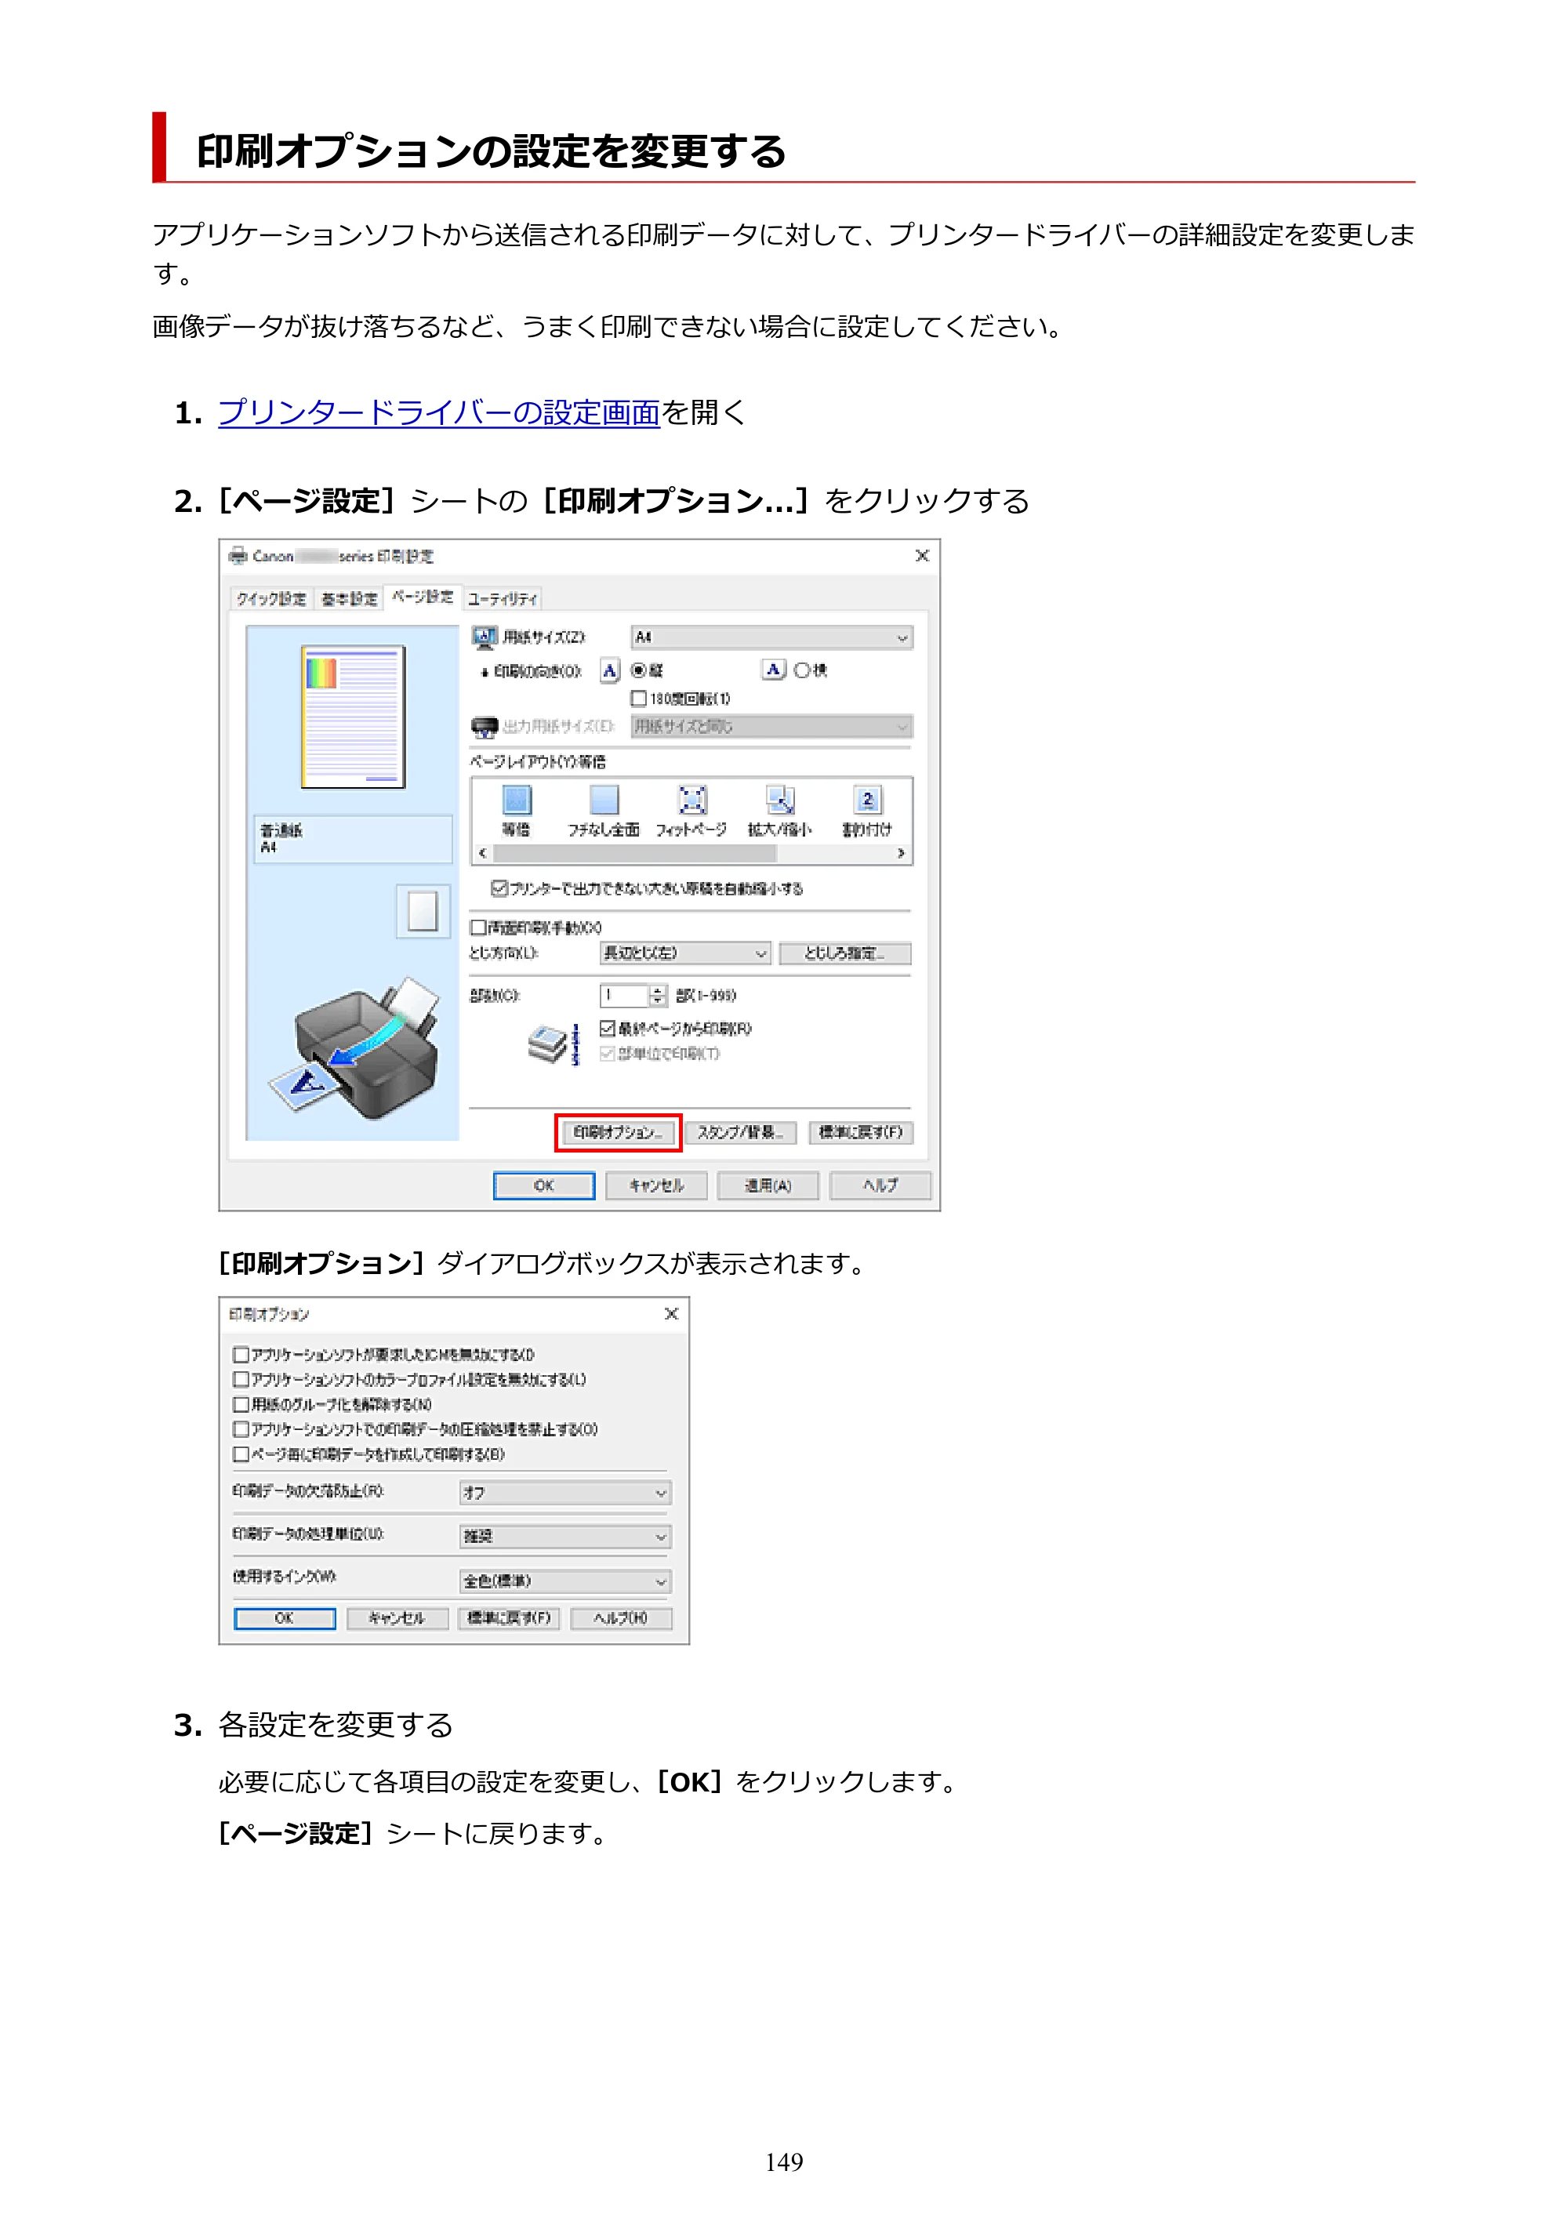Click OK in the 印刷オプション dialog
1568x2218 pixels.
[285, 1619]
